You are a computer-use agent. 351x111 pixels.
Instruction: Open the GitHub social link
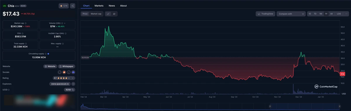point(69,72)
